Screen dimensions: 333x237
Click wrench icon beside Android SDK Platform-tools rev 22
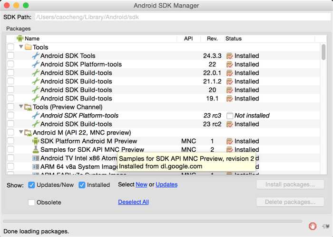pos(36,64)
